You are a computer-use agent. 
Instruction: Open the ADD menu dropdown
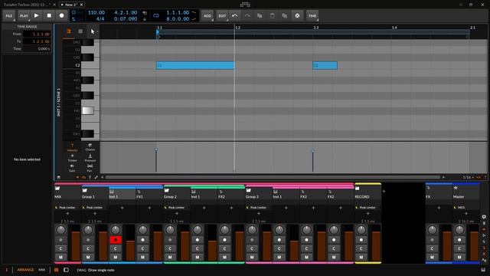point(207,15)
